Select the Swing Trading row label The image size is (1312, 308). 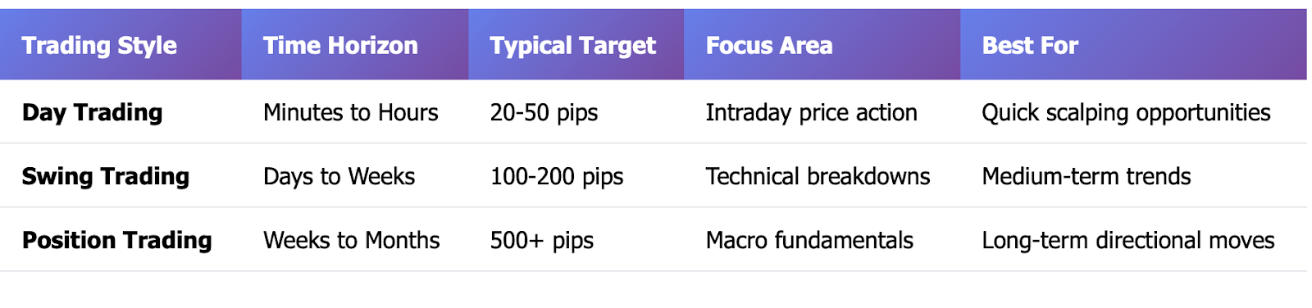point(106,176)
